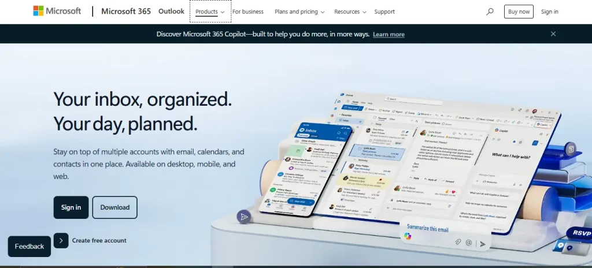This screenshot has width=592, height=268.
Task: Click Sign in in the header
Action: 549,12
